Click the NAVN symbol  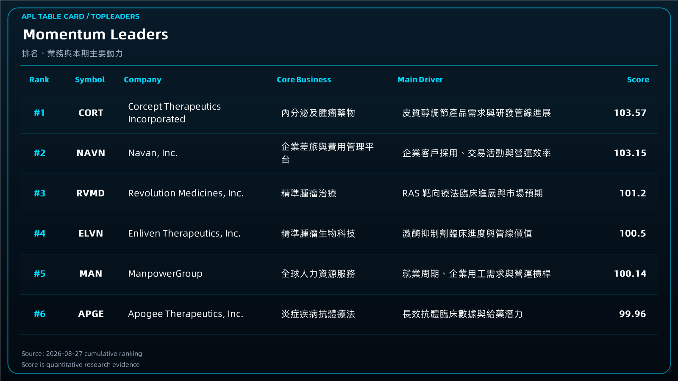pos(91,153)
